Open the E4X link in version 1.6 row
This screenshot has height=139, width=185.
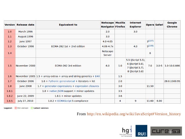[x=97, y=76]
